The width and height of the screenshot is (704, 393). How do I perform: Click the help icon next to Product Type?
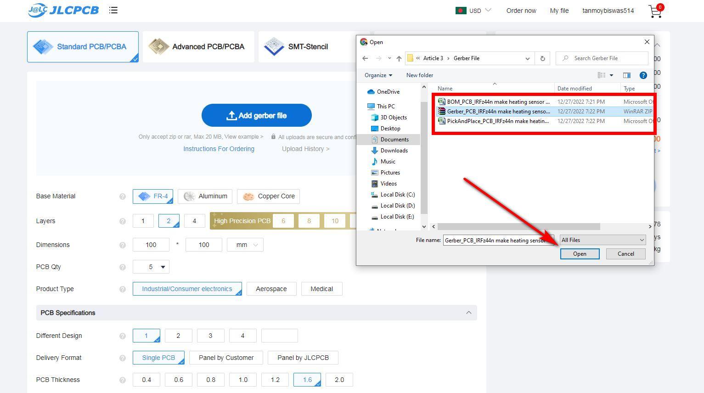tap(123, 289)
